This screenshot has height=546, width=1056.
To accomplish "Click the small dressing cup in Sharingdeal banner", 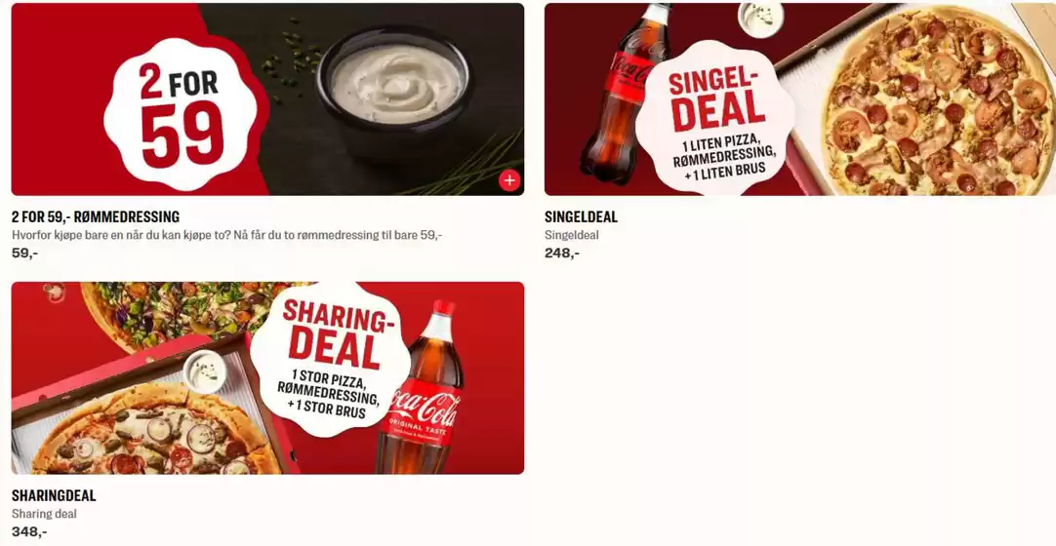I will pos(204,370).
